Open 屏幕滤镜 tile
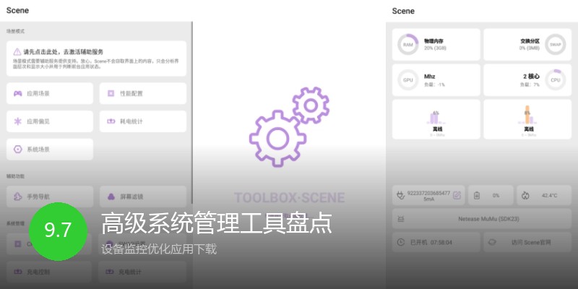This screenshot has height=289, width=578. click(x=142, y=197)
